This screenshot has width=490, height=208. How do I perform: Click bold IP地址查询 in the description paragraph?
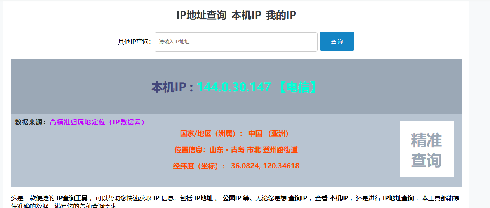point(398,198)
